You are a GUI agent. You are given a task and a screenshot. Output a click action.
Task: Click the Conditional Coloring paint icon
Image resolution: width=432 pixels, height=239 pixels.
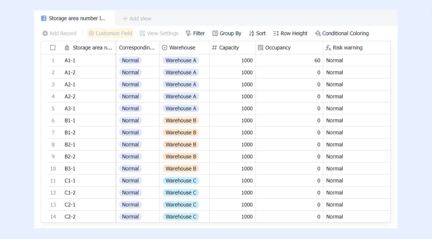tap(318, 33)
